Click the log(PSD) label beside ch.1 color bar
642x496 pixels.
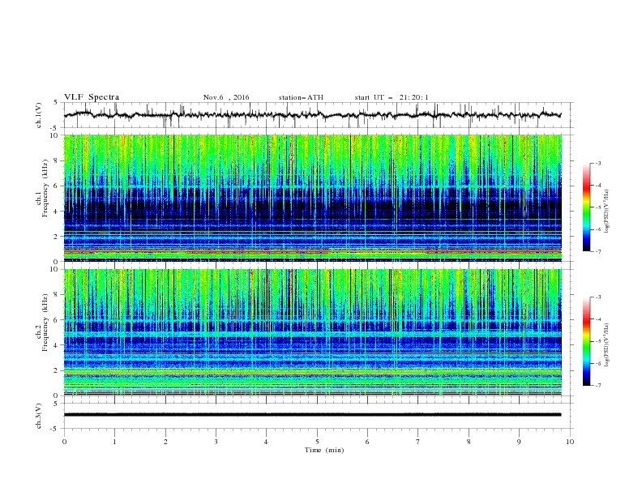[607, 212]
